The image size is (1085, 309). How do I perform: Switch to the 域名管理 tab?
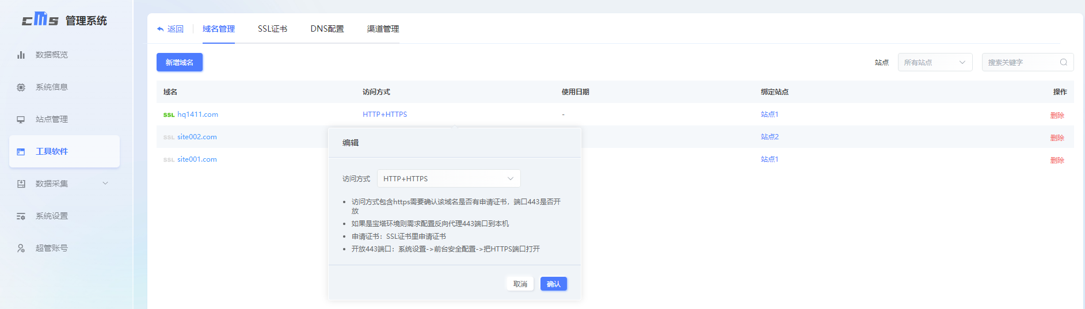point(219,29)
